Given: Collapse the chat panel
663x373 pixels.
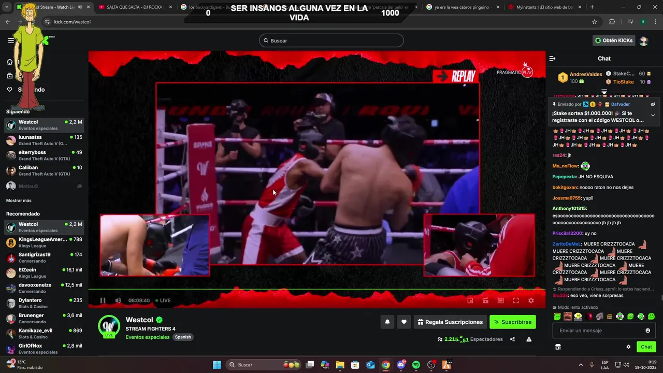Looking at the screenshot, I should point(552,59).
